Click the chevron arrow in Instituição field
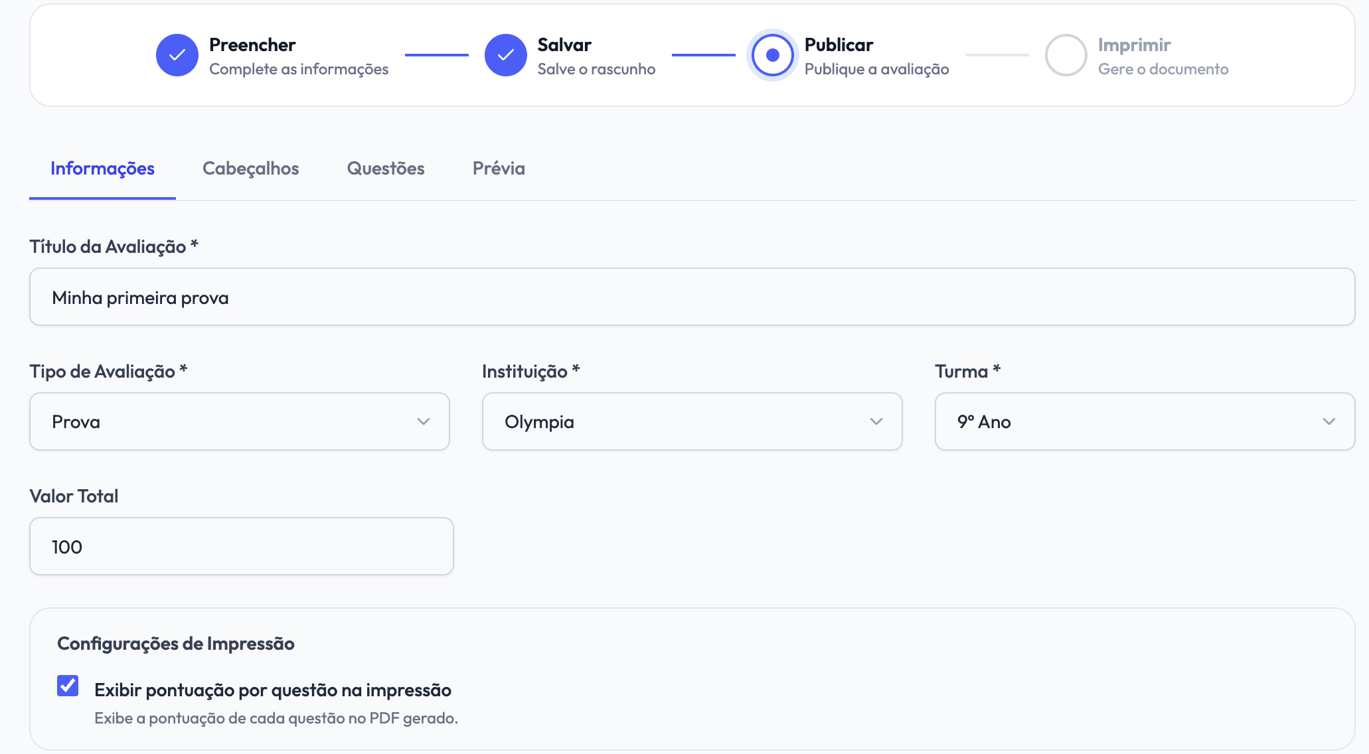 point(876,421)
